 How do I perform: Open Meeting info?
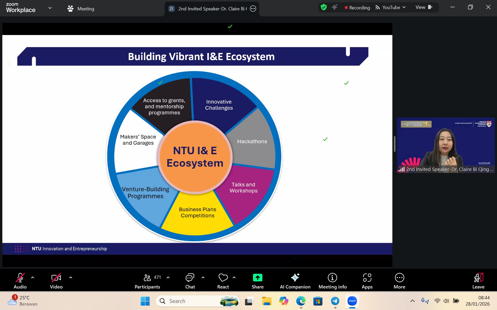coord(332,281)
